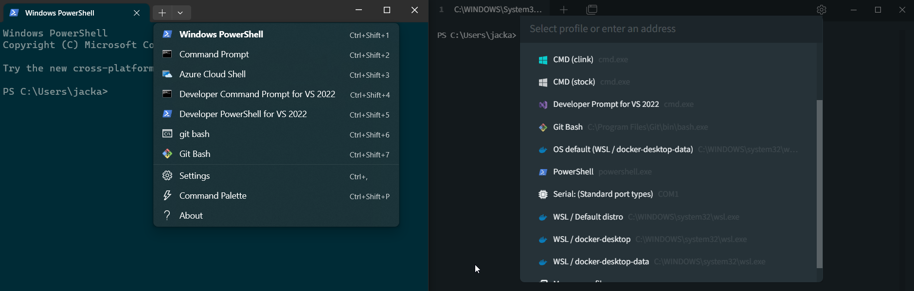Click the Command Palette lightning icon
Viewport: 914px width, 291px height.
click(167, 195)
